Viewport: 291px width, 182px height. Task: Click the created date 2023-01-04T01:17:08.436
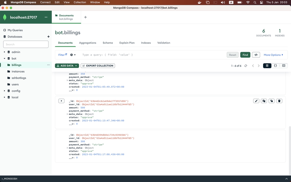point(103,154)
